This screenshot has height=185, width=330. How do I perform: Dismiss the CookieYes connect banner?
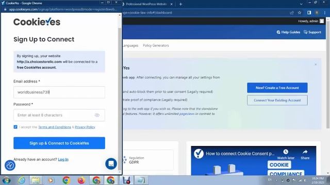click(316, 64)
